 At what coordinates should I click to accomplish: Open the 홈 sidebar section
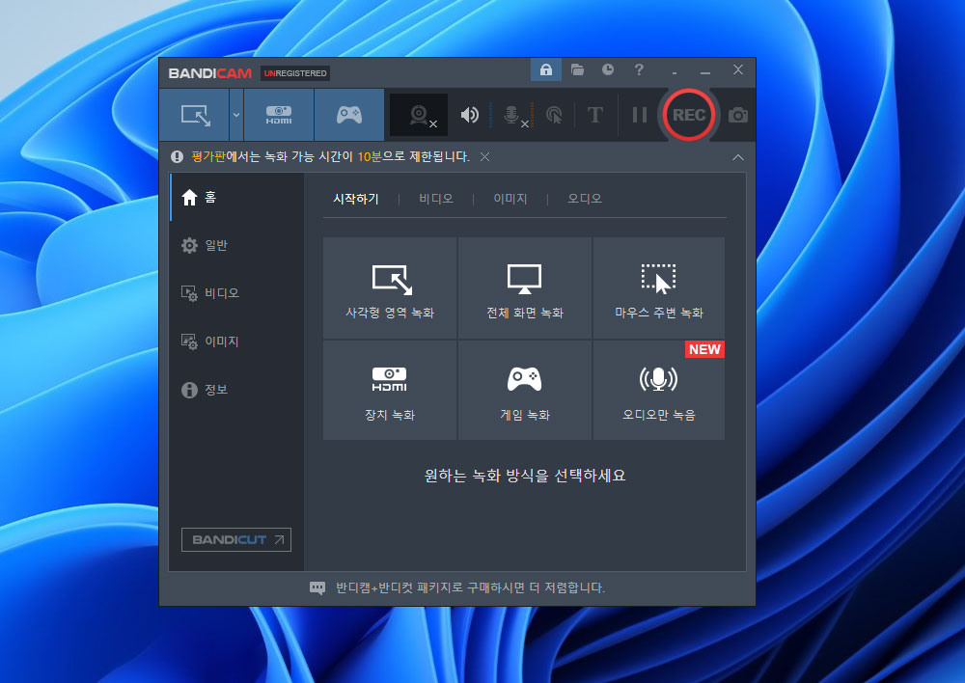237,197
